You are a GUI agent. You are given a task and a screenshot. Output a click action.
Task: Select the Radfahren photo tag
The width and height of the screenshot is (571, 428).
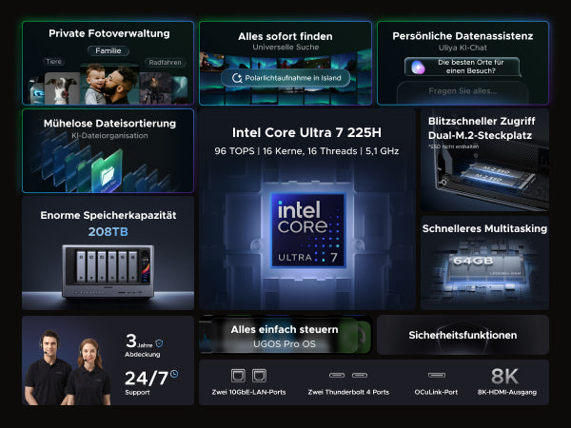(165, 62)
